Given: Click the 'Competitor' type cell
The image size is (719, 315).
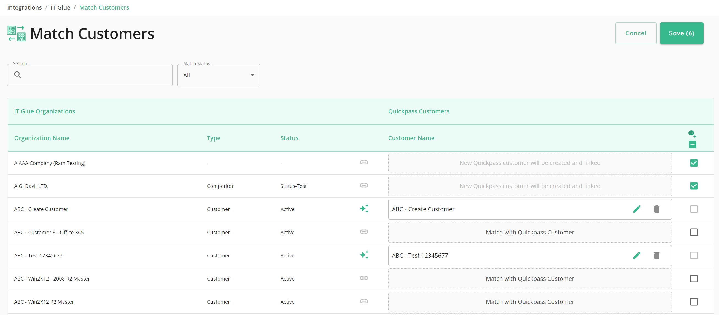Looking at the screenshot, I should [220, 186].
